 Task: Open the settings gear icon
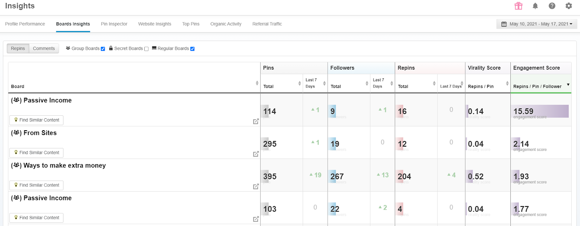pyautogui.click(x=568, y=6)
